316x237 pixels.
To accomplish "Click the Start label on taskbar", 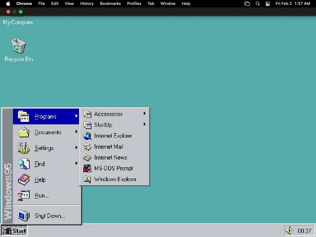I will point(19,231).
